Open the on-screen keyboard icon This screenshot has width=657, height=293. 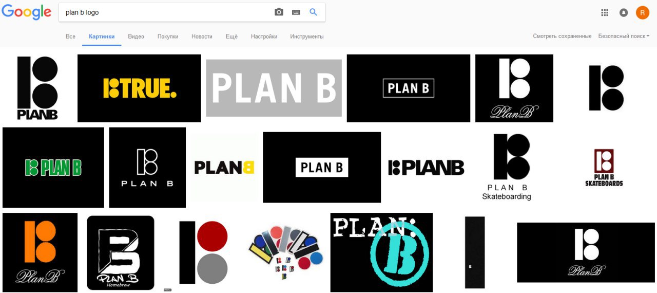coord(296,12)
